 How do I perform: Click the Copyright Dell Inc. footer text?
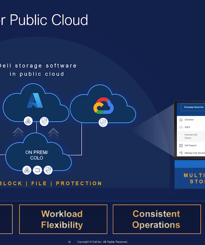click(x=102, y=242)
